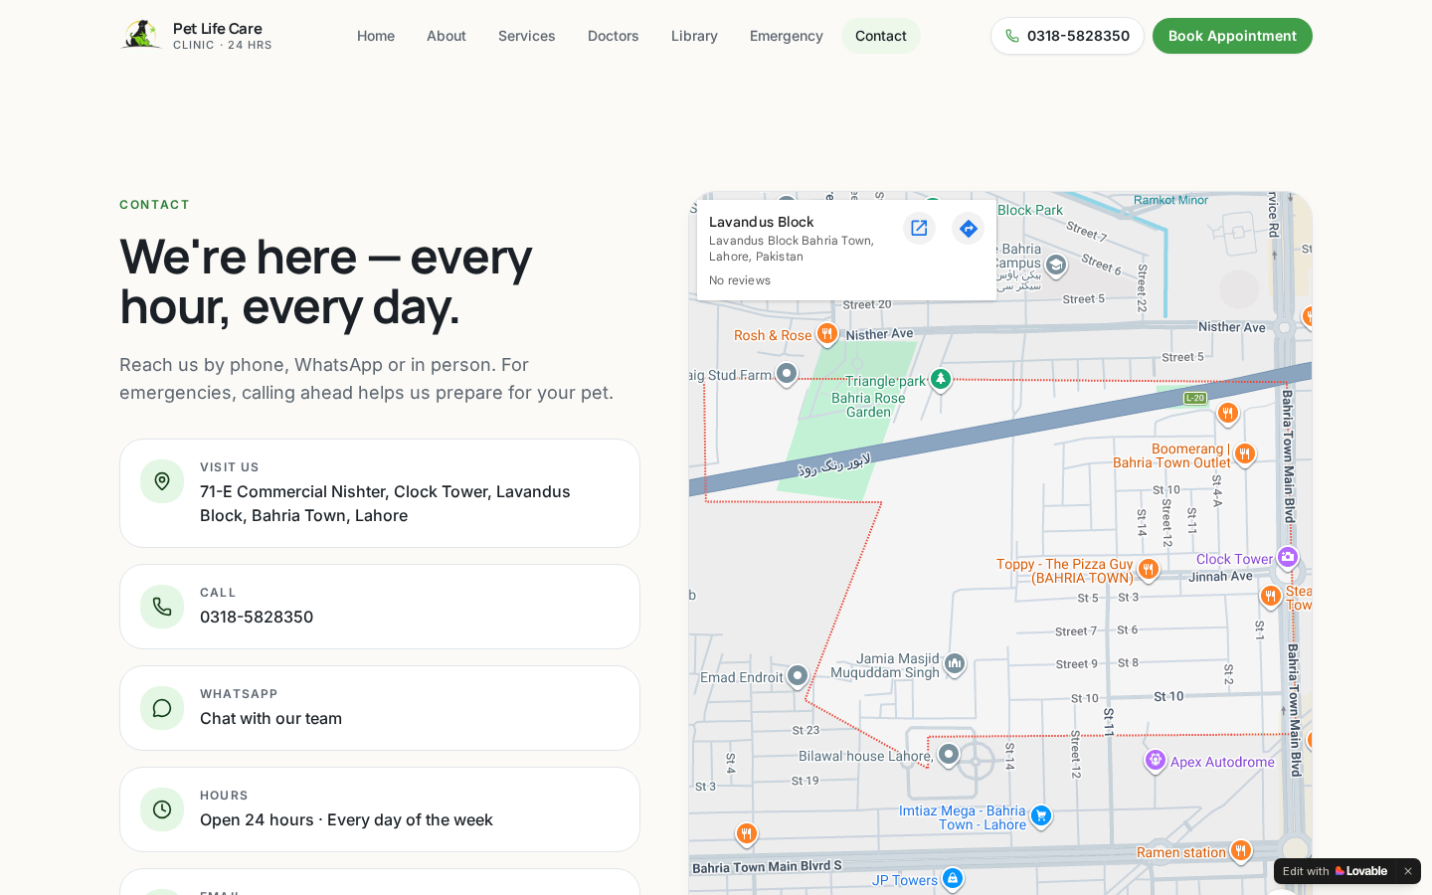
Task: Open the Edit with Lovable badge
Action: click(1335, 871)
